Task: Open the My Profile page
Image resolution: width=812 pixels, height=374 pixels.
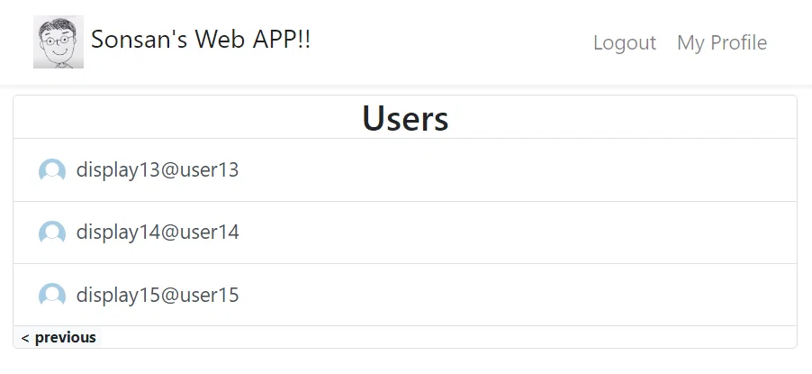Action: (722, 42)
